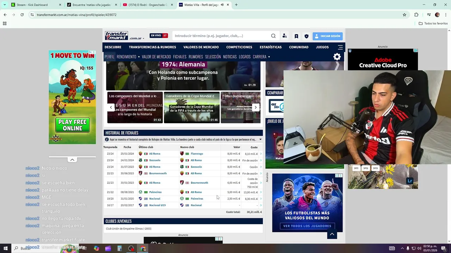Open Nacional U19 link
The width and height of the screenshot is (451, 253).
pyautogui.click(x=157, y=205)
